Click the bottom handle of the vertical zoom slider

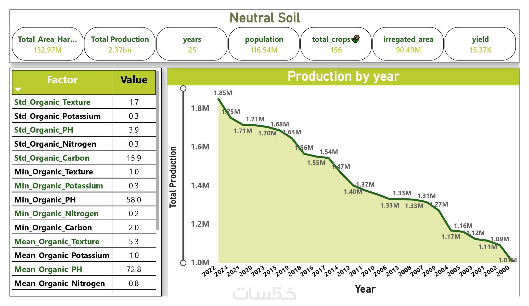point(183,263)
